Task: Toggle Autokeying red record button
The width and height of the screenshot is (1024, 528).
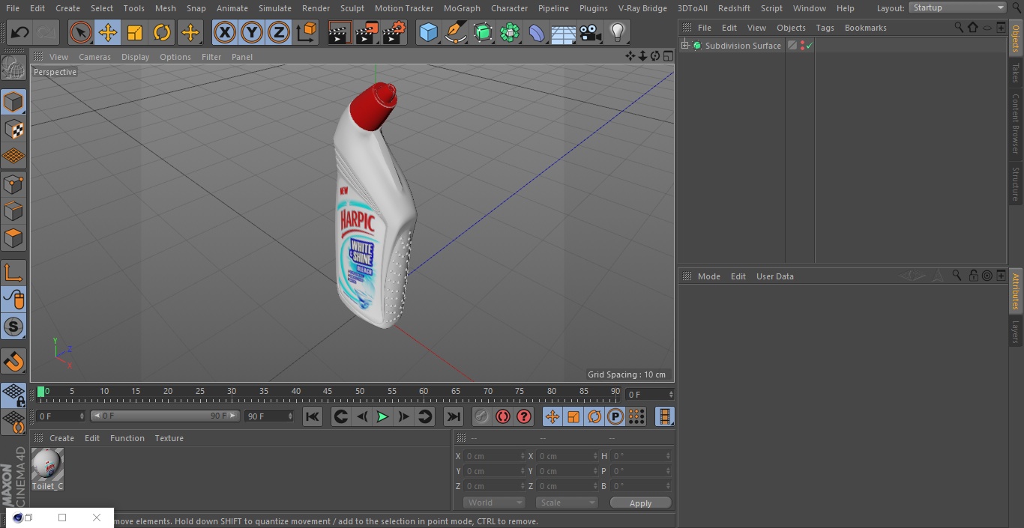Action: [503, 417]
